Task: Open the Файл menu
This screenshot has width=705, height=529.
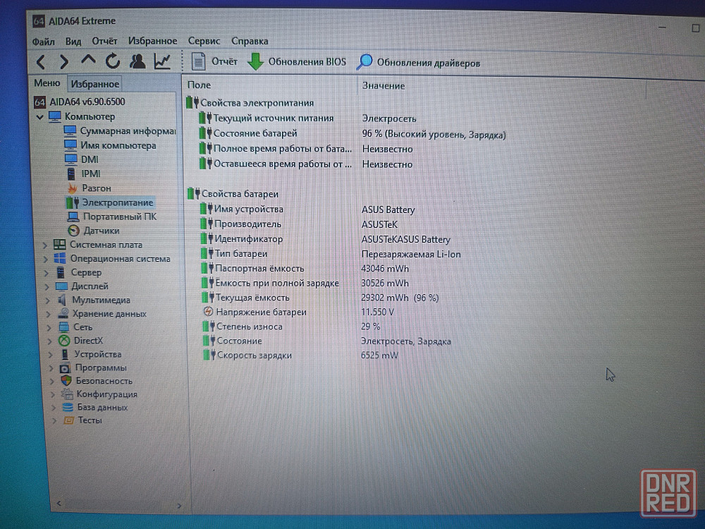Action: (x=43, y=42)
